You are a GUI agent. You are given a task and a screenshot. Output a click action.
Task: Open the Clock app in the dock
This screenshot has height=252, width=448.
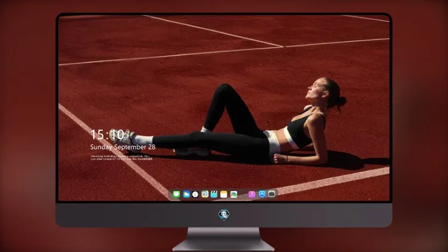click(x=195, y=194)
